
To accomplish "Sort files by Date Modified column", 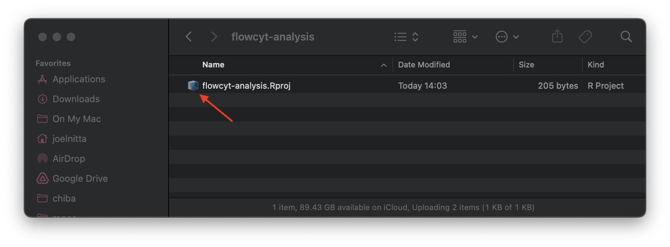I will (x=424, y=65).
